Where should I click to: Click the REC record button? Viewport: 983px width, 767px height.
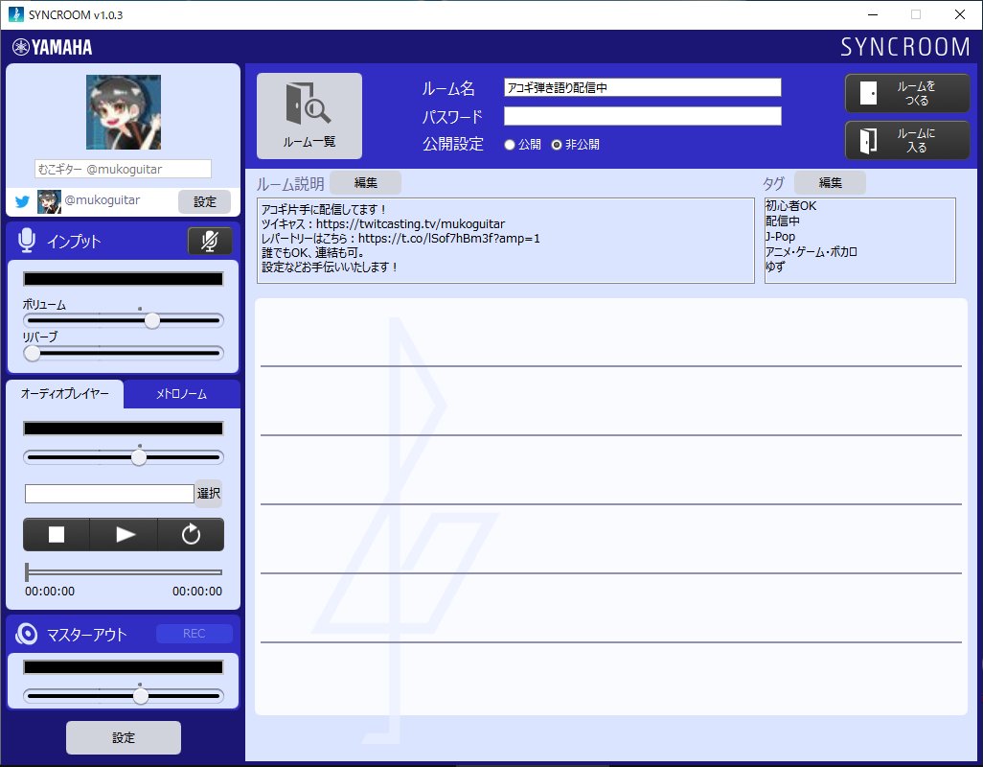pos(194,634)
